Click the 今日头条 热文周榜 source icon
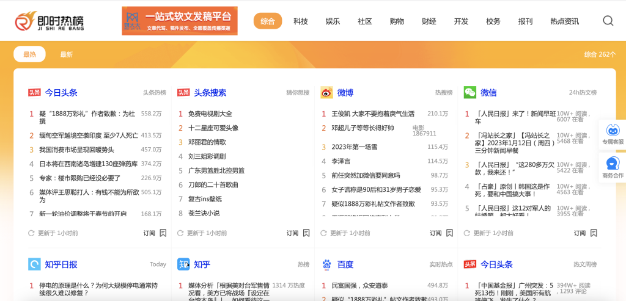626x301 pixels. point(470,264)
